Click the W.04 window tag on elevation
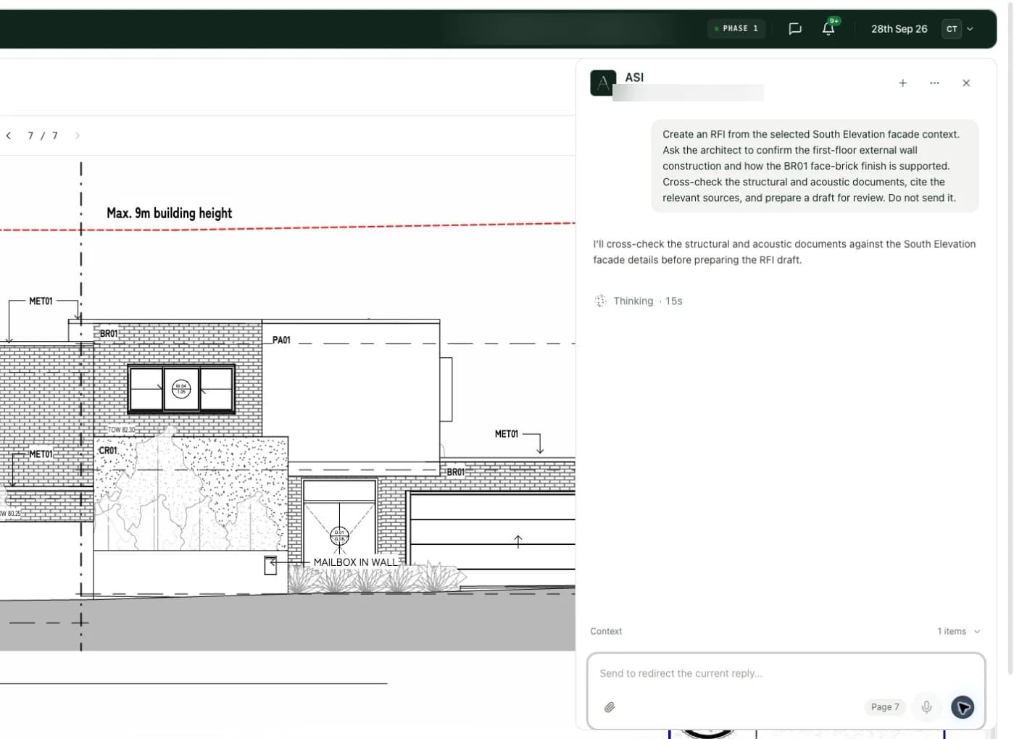 click(x=181, y=389)
